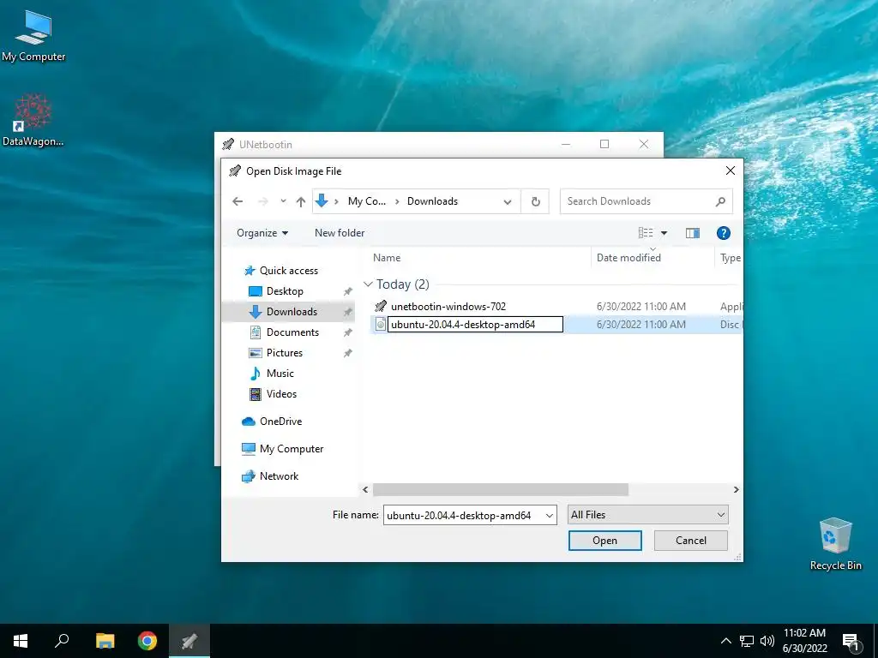Open My Computer desktop icon
Screen dimensions: 878x658
point(33,36)
